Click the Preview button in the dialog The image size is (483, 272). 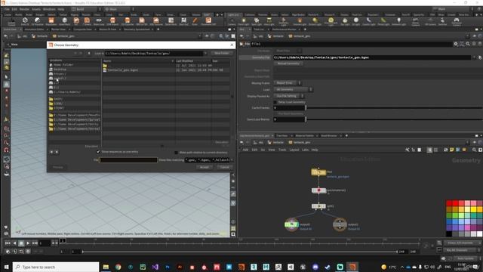coord(58,167)
